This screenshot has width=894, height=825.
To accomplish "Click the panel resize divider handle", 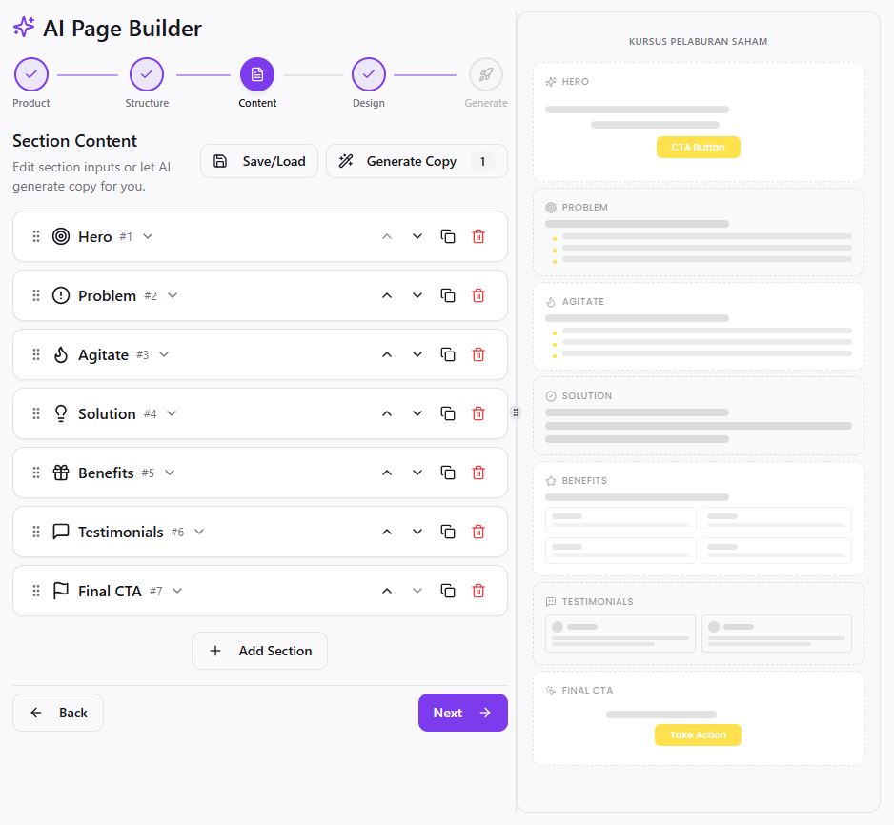I will (516, 412).
